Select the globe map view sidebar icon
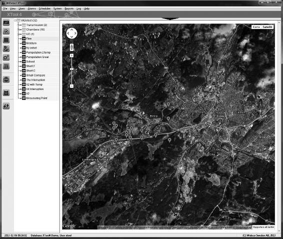The width and height of the screenshot is (283, 239). [6, 48]
